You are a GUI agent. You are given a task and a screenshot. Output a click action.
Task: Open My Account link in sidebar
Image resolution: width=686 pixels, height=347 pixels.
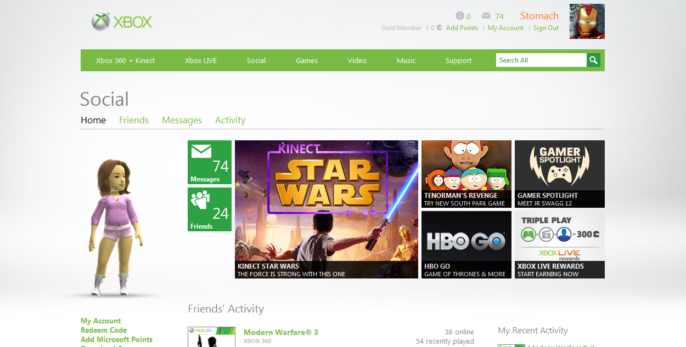tap(101, 321)
